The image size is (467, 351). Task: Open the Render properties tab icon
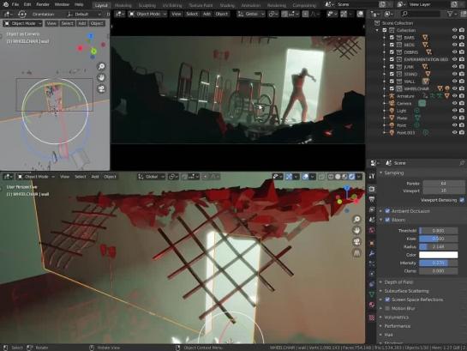pos(372,189)
